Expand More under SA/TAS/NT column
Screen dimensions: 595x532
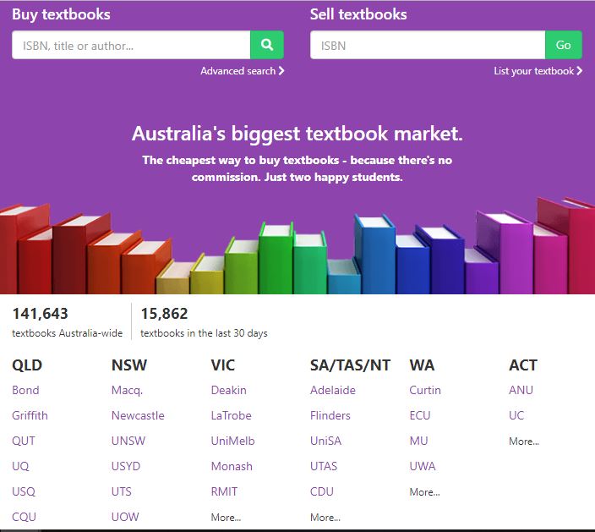tap(325, 517)
